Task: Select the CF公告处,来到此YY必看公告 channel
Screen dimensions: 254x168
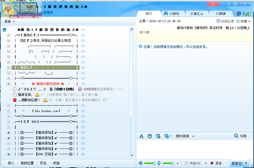Action: (x=46, y=41)
